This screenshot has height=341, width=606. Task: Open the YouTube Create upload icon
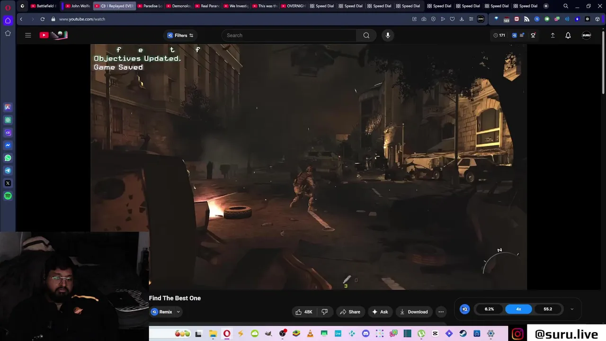click(553, 35)
